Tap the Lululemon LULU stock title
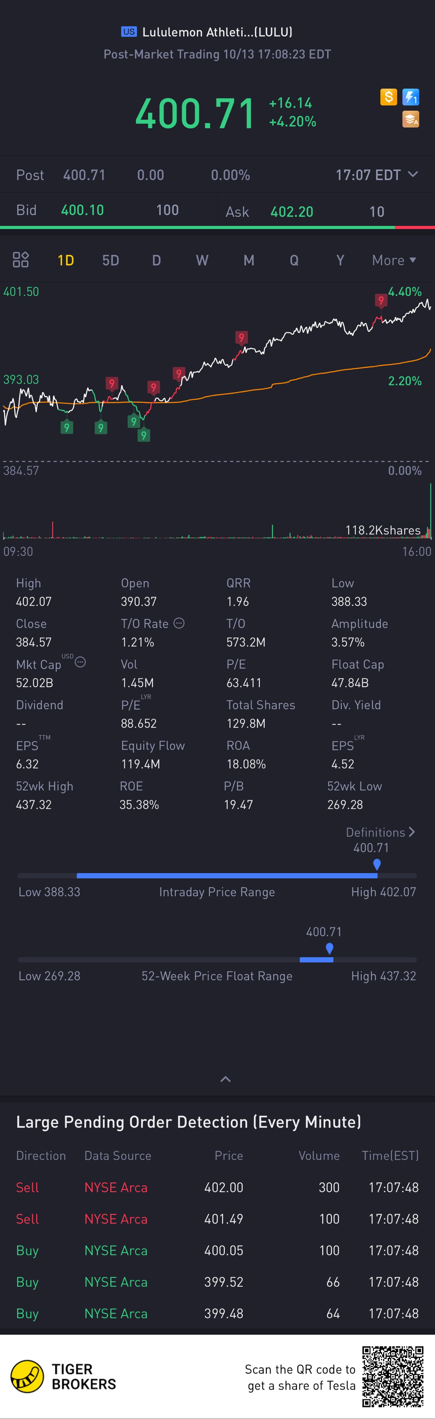This screenshot has width=435, height=1419. [x=217, y=32]
